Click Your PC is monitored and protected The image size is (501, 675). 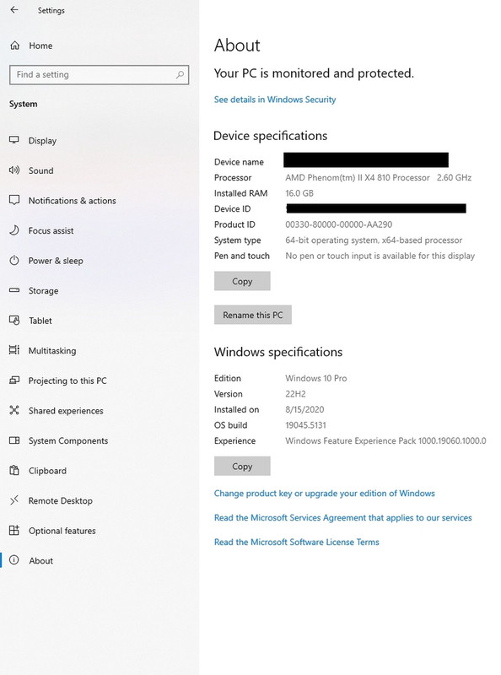314,73
